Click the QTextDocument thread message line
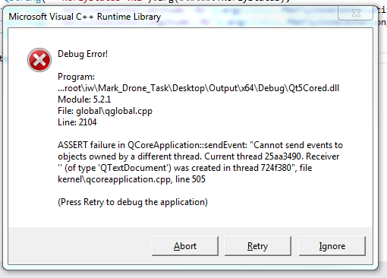This screenshot has width=387, height=278. (x=185, y=168)
